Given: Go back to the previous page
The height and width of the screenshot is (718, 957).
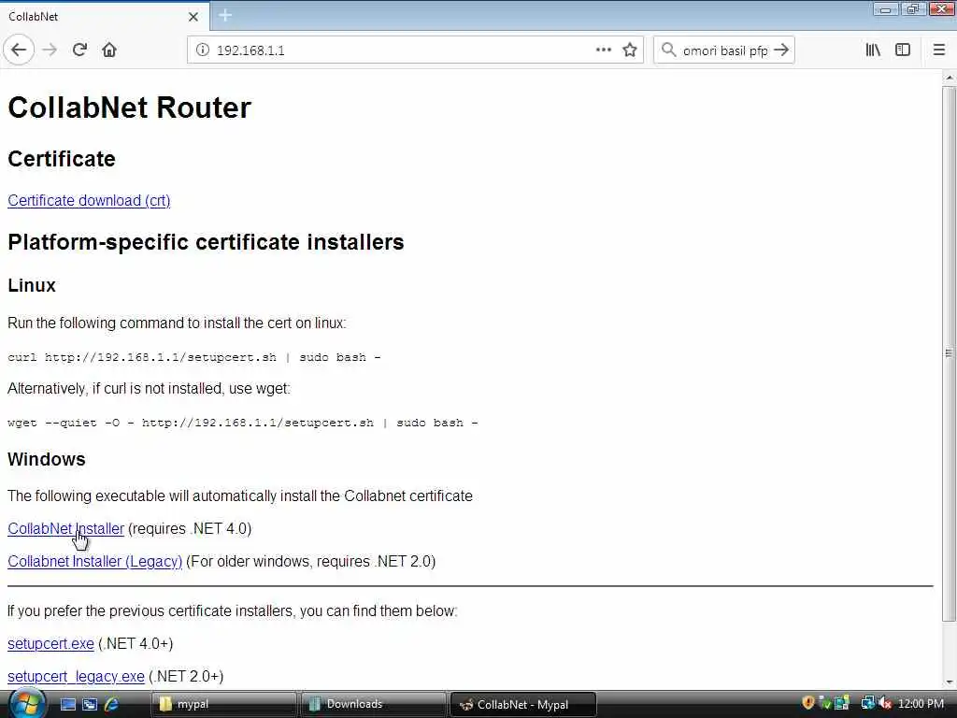Looking at the screenshot, I should click(19, 50).
